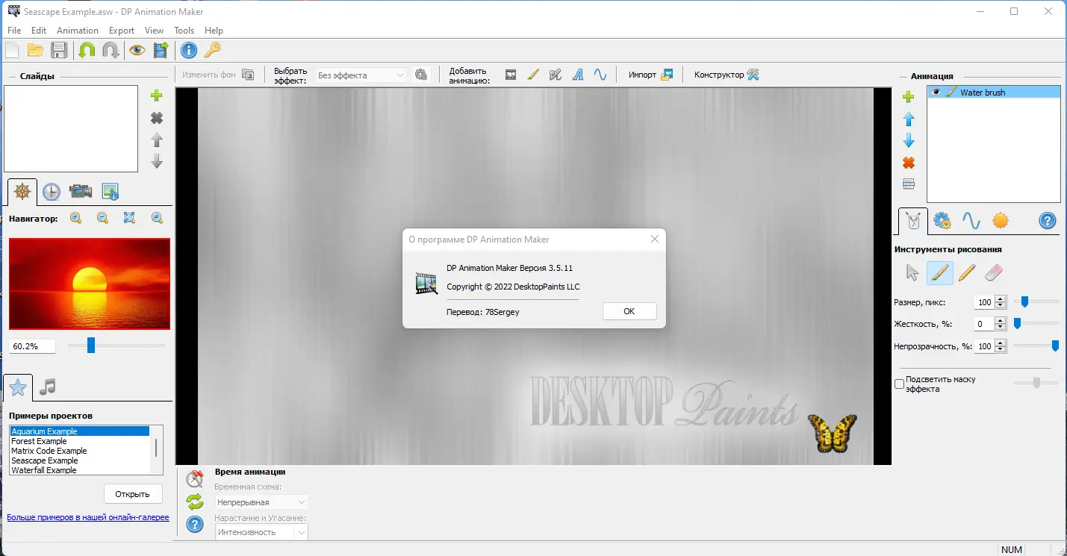Select the eraser drawing tool
The width and height of the screenshot is (1067, 556).
pyautogui.click(x=992, y=273)
